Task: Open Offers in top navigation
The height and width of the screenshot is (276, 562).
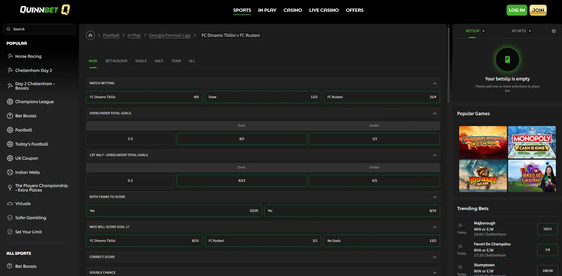Action: pyautogui.click(x=355, y=10)
